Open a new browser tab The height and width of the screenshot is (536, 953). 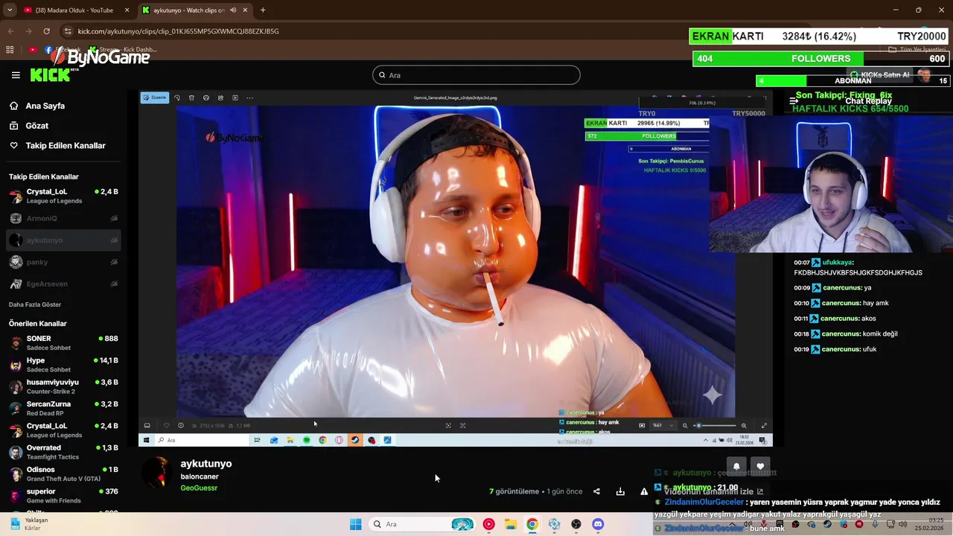coord(263,10)
